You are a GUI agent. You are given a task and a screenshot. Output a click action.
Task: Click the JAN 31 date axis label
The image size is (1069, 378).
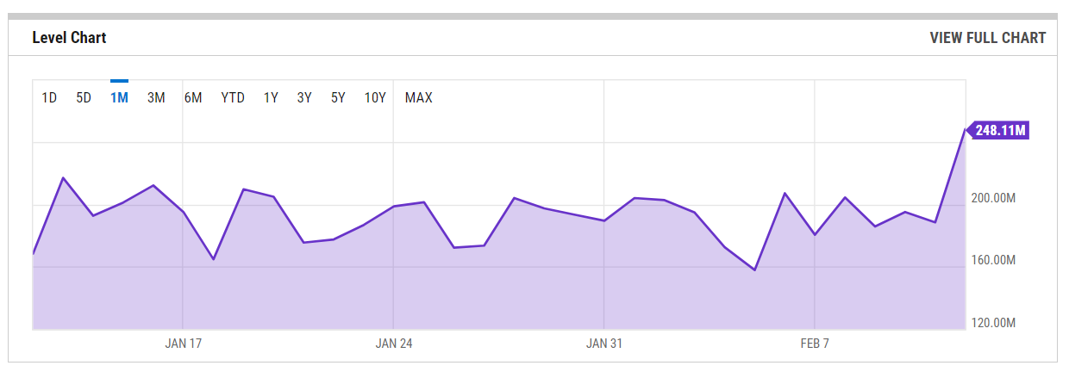point(604,344)
